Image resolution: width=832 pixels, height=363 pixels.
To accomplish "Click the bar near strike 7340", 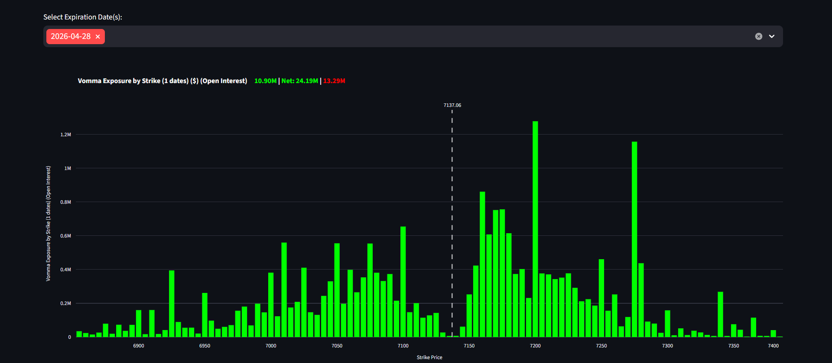I will [x=720, y=315].
